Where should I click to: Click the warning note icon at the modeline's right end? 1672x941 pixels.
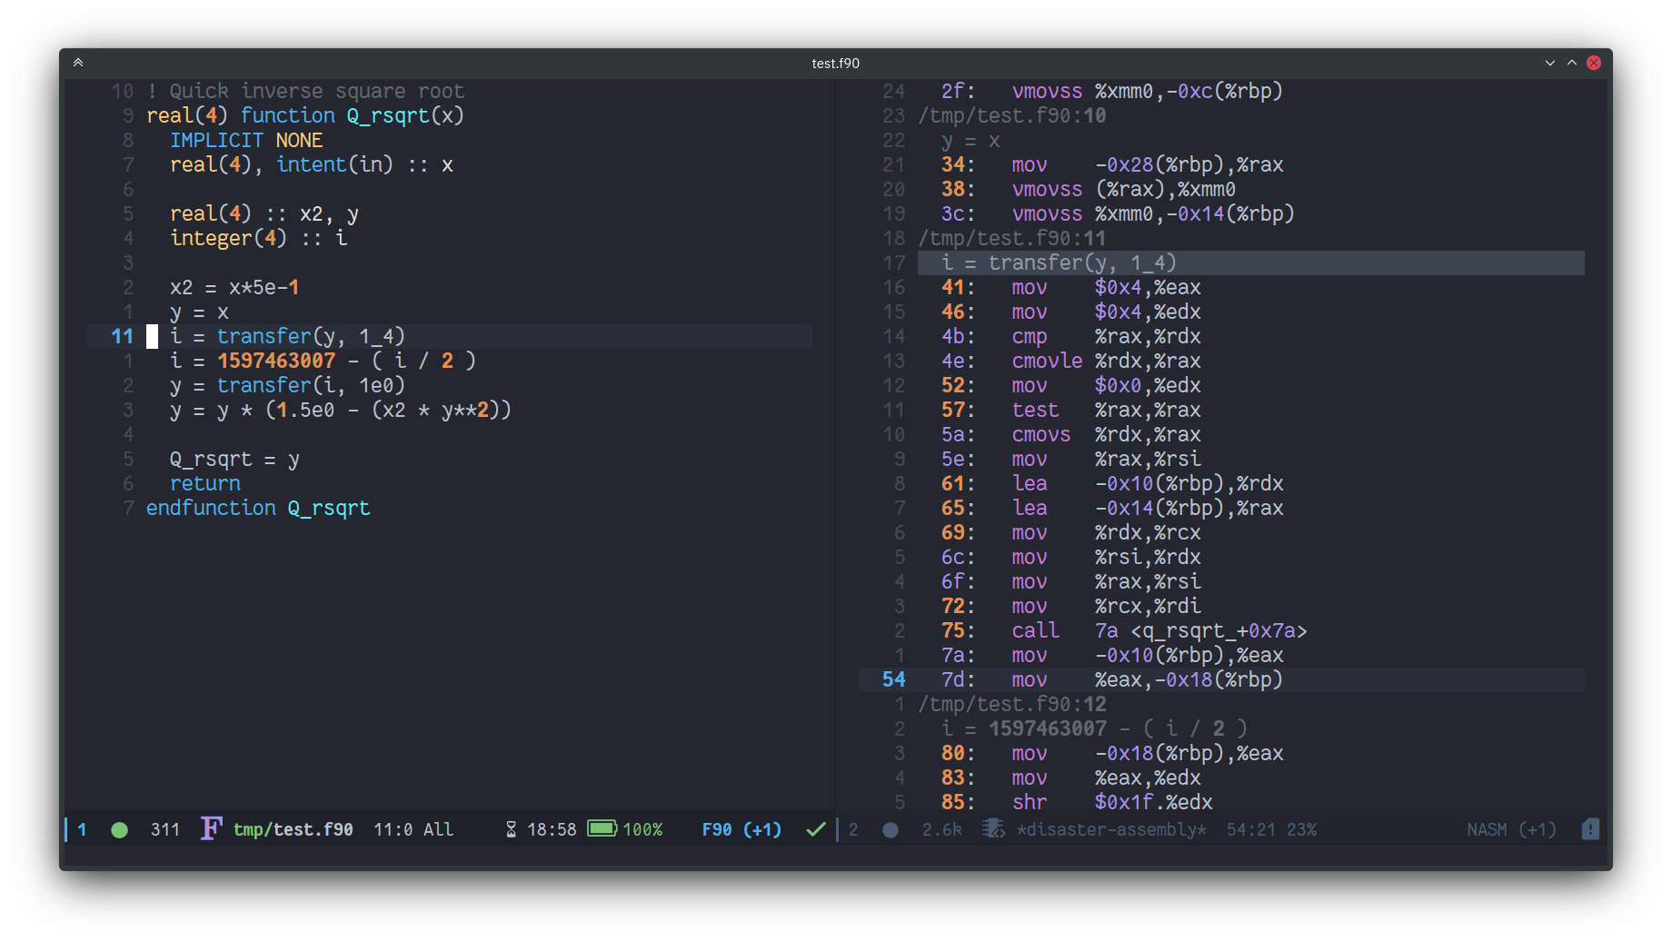pos(1590,828)
